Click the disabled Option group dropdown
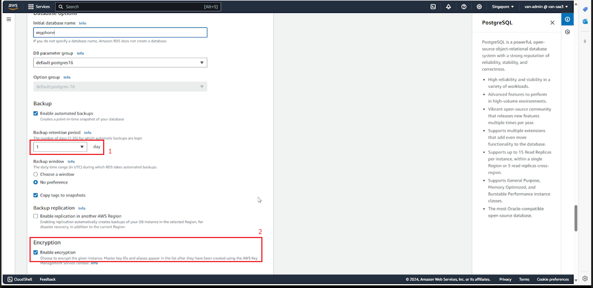593x288 pixels. click(120, 87)
